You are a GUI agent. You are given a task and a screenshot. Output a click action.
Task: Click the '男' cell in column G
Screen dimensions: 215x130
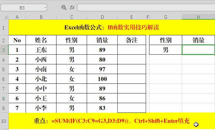click(x=166, y=50)
